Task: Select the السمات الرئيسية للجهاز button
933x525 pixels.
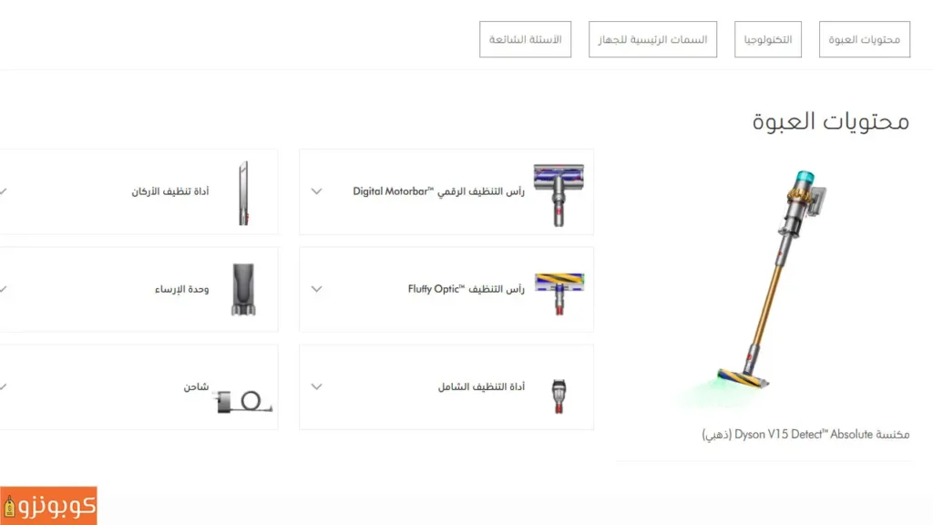Action: coord(652,39)
